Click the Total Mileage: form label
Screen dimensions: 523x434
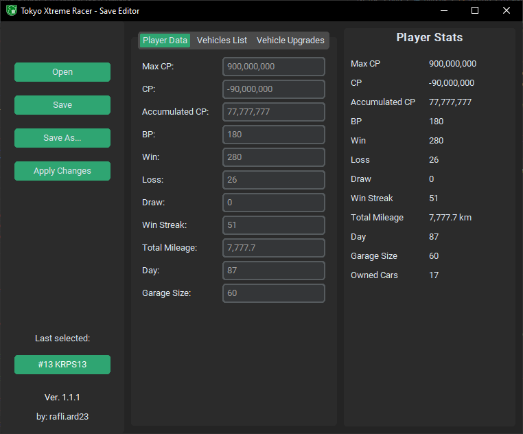pyautogui.click(x=170, y=248)
